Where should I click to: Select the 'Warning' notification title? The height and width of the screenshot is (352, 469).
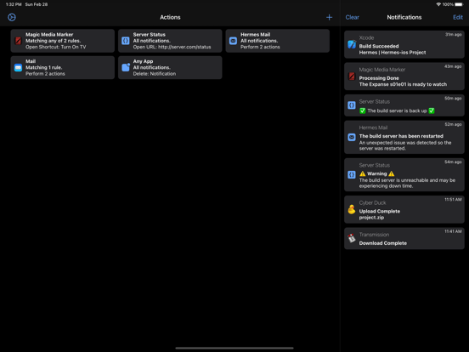tap(377, 173)
